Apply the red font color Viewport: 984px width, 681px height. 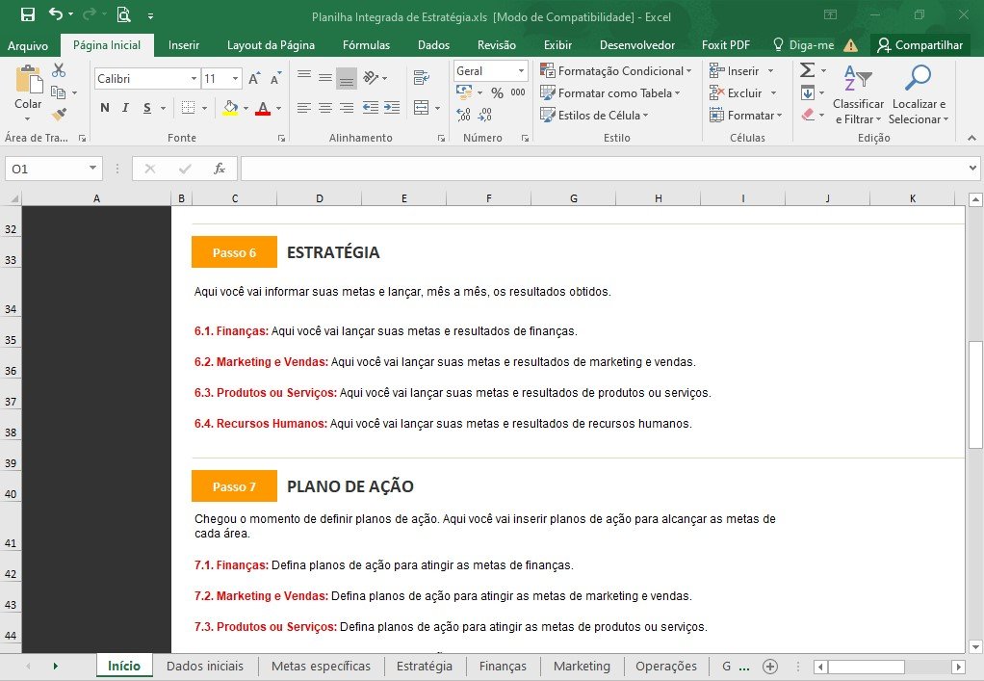pyautogui.click(x=263, y=107)
